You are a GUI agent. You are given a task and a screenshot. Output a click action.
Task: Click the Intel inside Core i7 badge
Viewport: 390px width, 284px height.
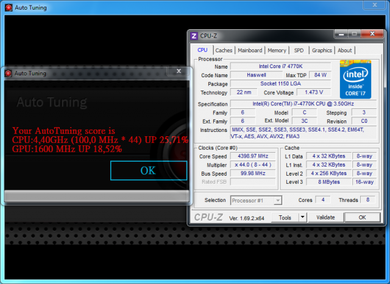pyautogui.click(x=355, y=80)
